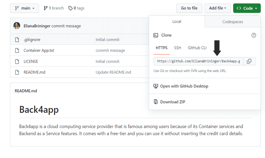
Task: Click the Go to file button
Action: (x=189, y=8)
